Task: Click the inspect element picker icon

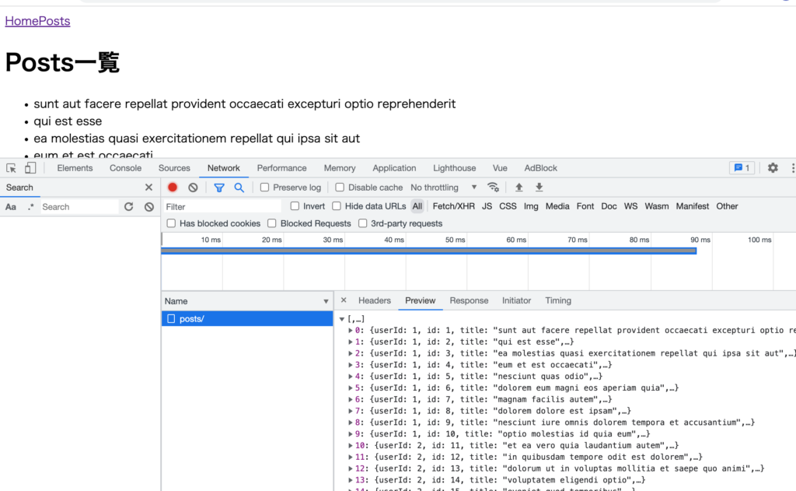Action: (x=12, y=168)
